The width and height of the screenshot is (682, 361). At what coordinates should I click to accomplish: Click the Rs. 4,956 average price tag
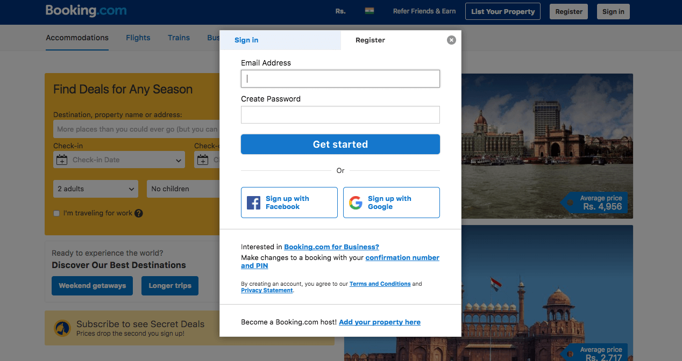594,203
